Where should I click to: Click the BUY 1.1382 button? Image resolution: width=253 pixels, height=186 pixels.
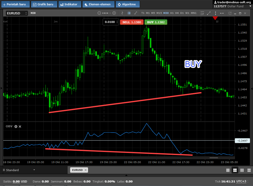pyautogui.click(x=156, y=22)
